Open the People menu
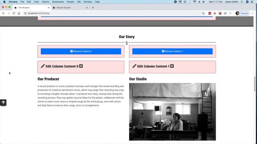 (x=70, y=2)
